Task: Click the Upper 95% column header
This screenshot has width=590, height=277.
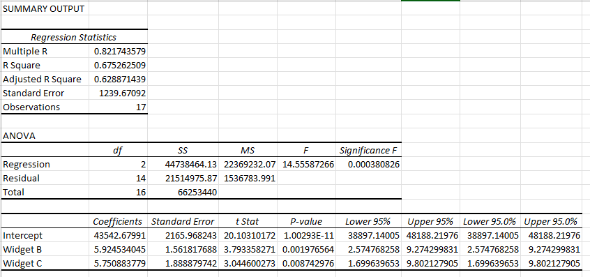Action: click(x=430, y=221)
